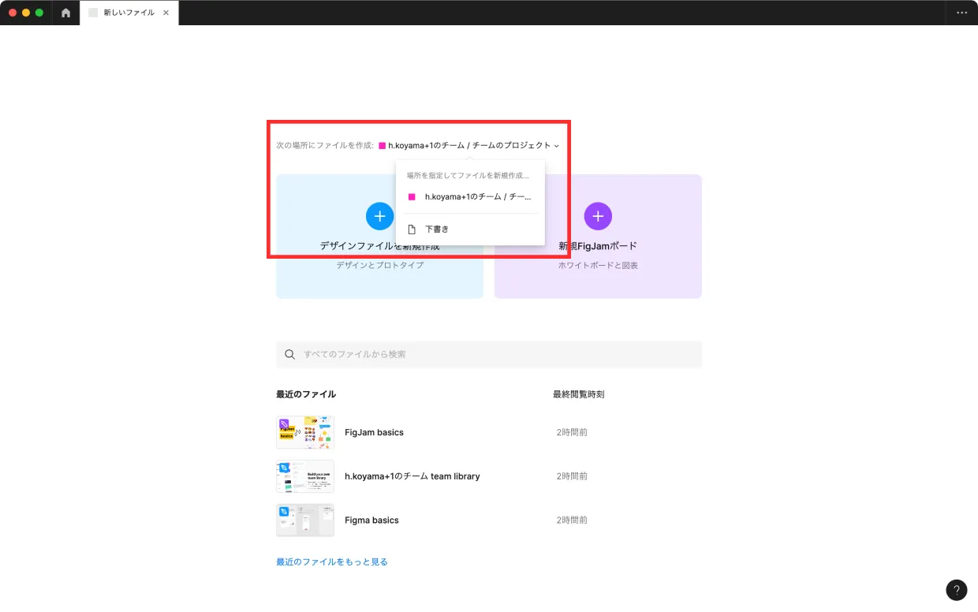Click h.koyama+1のチーム team library file name
Image resolution: width=978 pixels, height=612 pixels.
(x=412, y=476)
